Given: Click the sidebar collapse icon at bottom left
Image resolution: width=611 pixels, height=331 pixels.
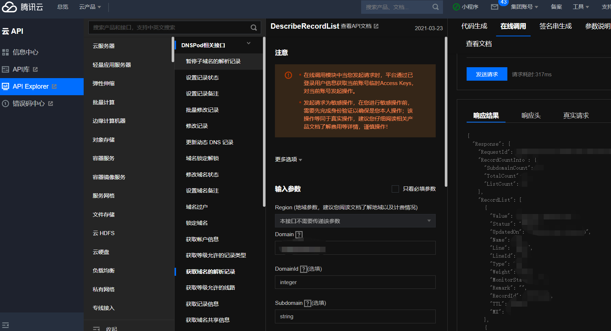Looking at the screenshot, I should [5, 325].
